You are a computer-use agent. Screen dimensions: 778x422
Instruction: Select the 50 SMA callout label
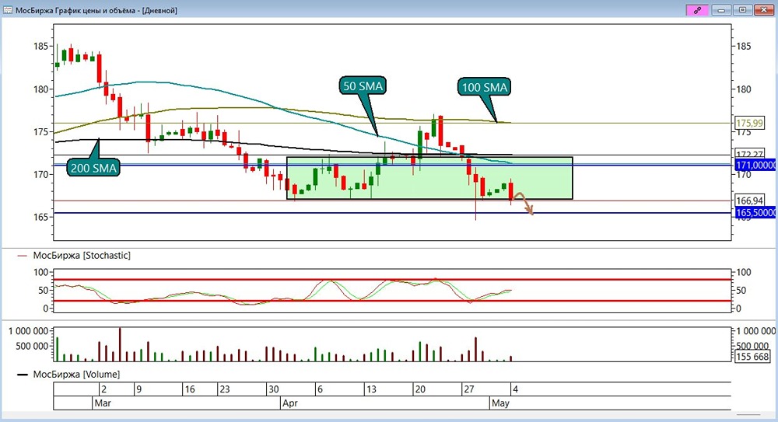point(363,85)
